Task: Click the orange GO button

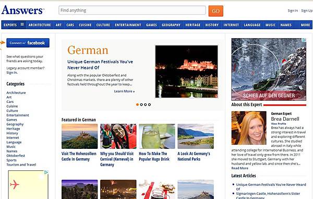Action: click(216, 11)
